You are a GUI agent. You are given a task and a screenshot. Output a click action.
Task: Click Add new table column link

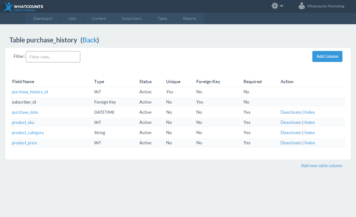pyautogui.click(x=322, y=166)
